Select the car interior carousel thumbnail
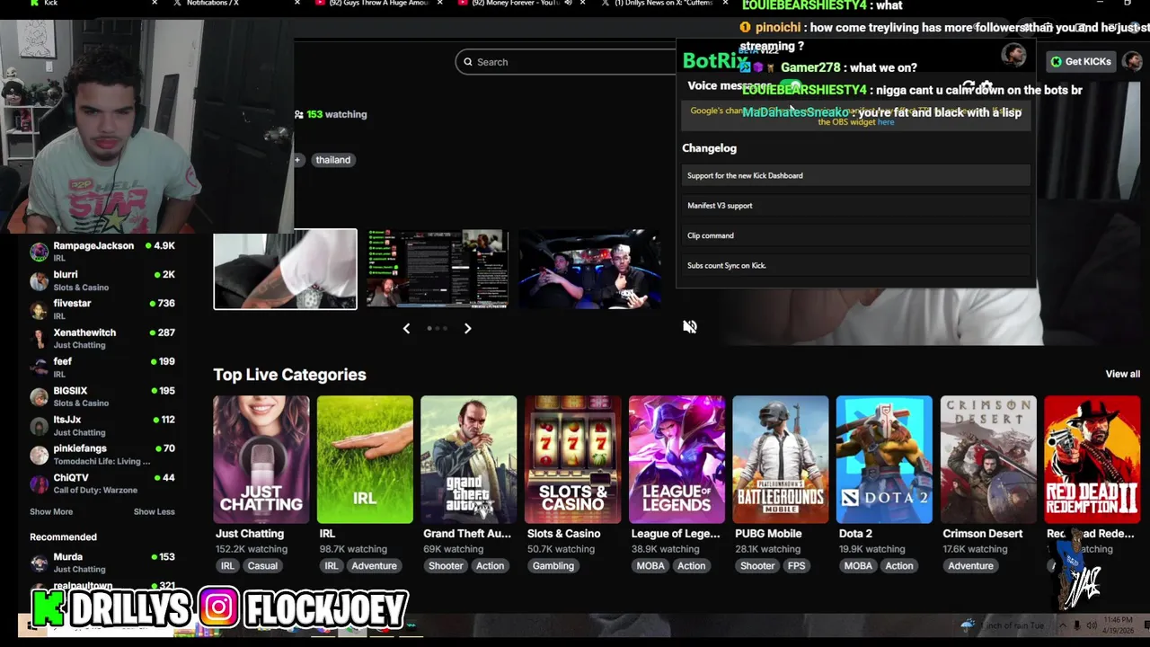 [x=589, y=270]
